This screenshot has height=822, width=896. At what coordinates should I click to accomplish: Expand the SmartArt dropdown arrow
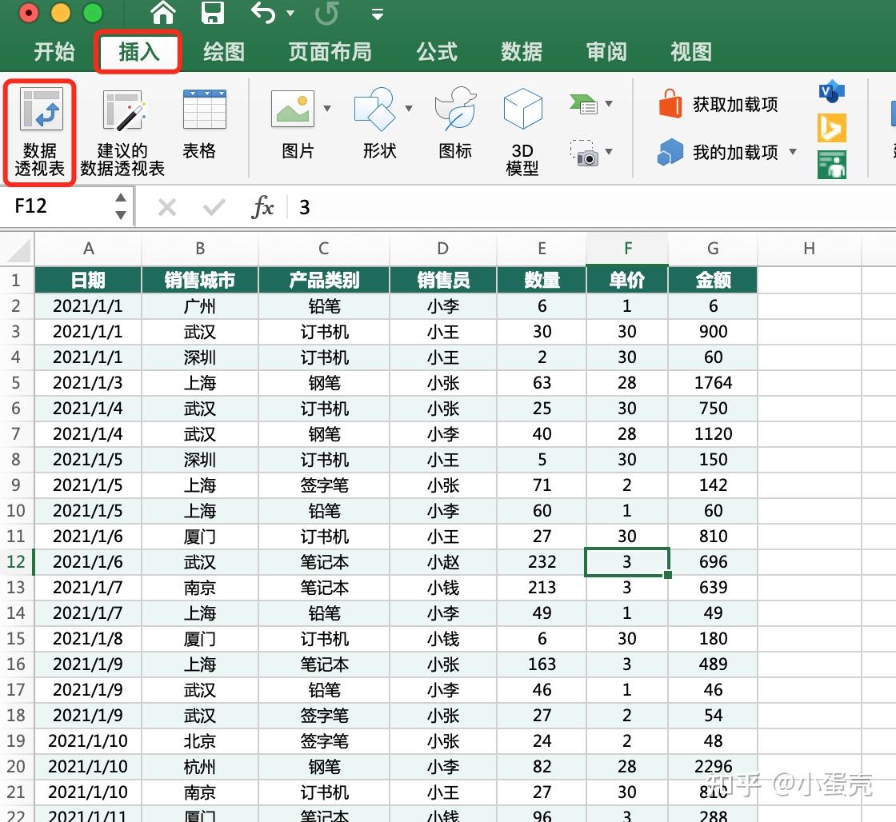pos(609,104)
